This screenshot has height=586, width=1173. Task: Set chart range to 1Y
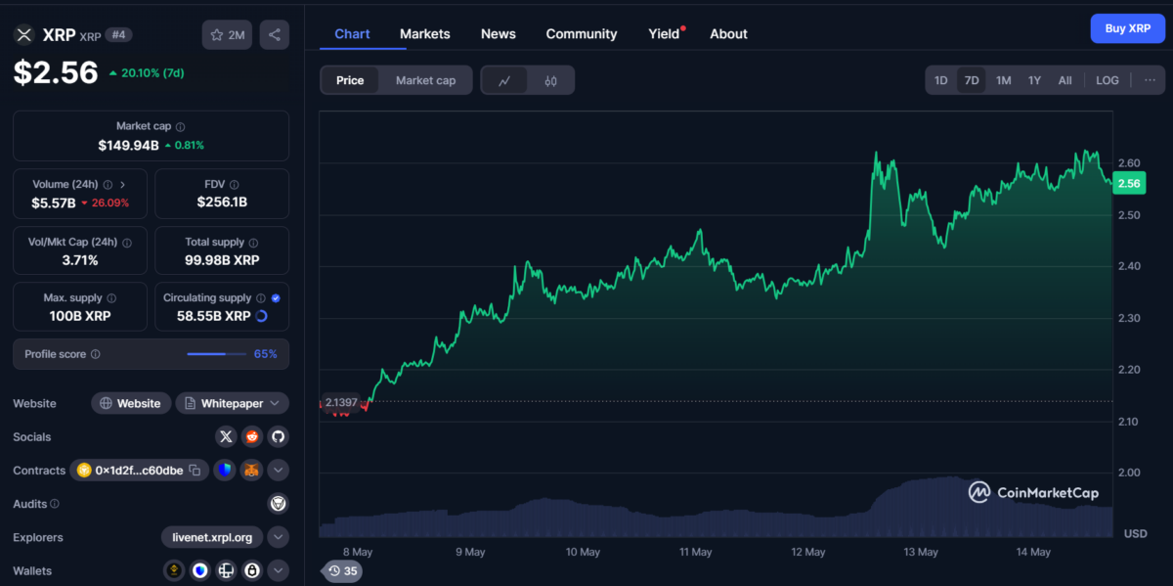click(x=1034, y=80)
